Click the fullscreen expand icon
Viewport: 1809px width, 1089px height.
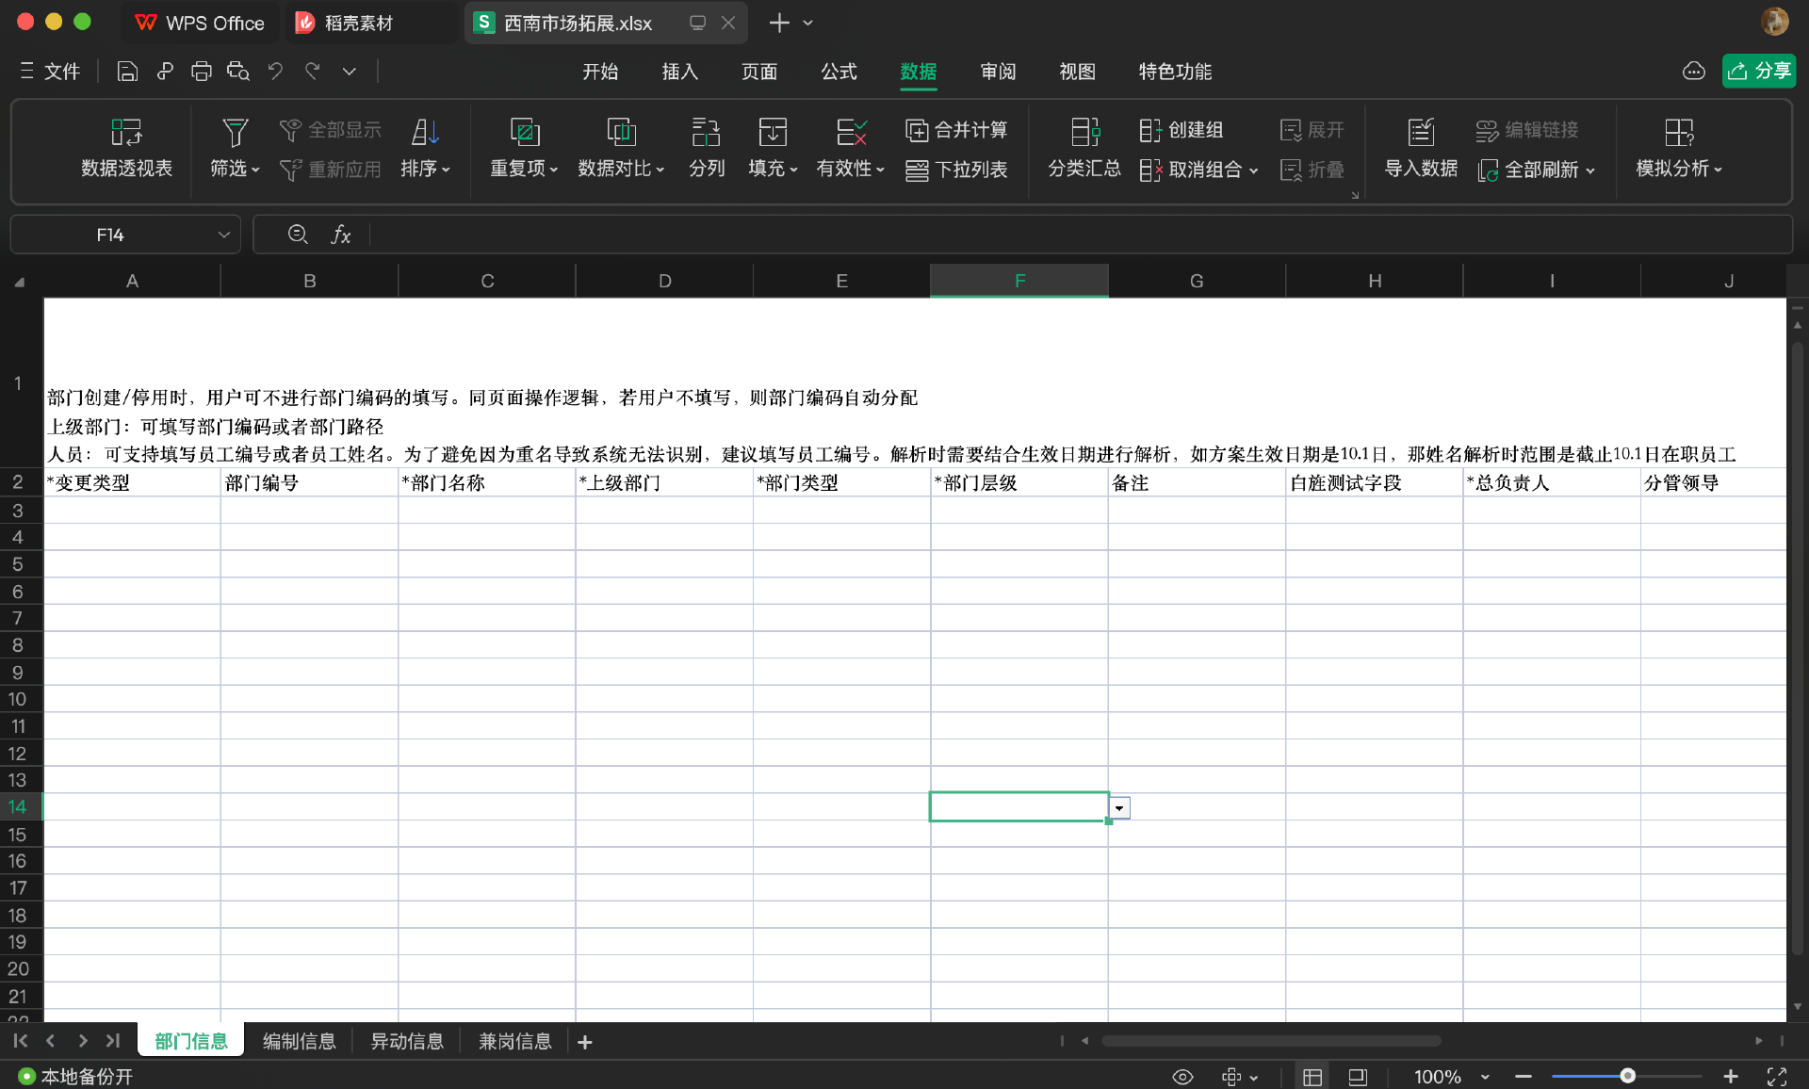click(x=1777, y=1077)
